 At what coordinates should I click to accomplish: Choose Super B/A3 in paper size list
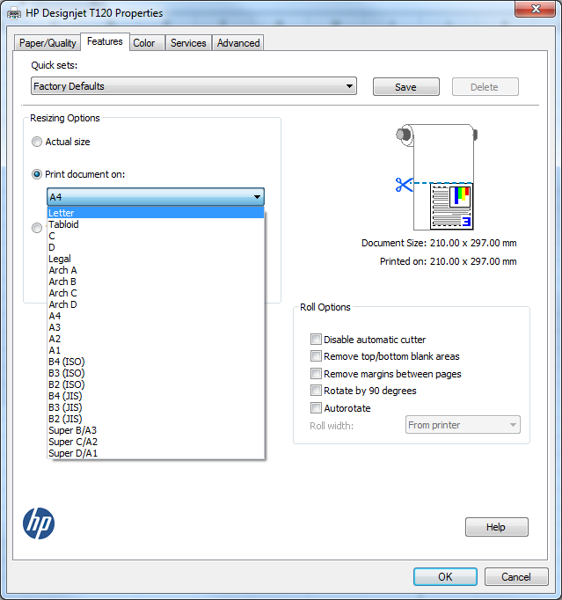pos(156,430)
